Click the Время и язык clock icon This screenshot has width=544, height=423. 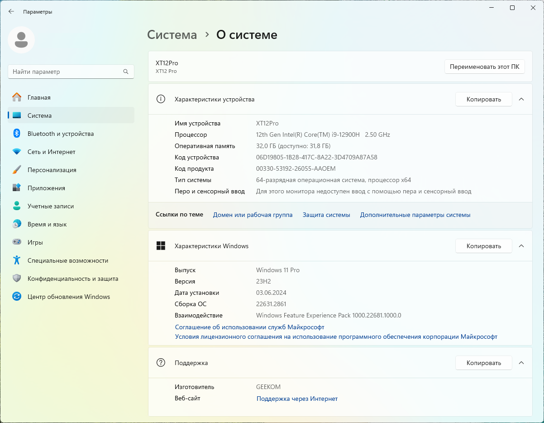pos(17,224)
